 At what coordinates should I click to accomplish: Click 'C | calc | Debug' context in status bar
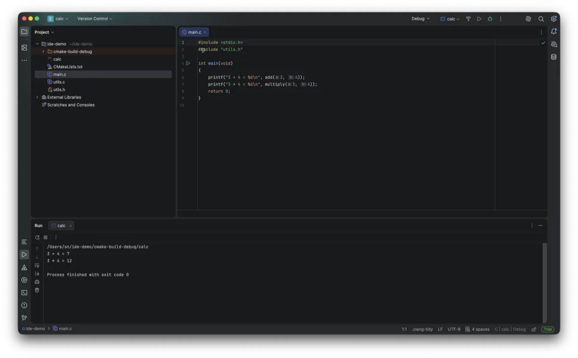point(510,330)
